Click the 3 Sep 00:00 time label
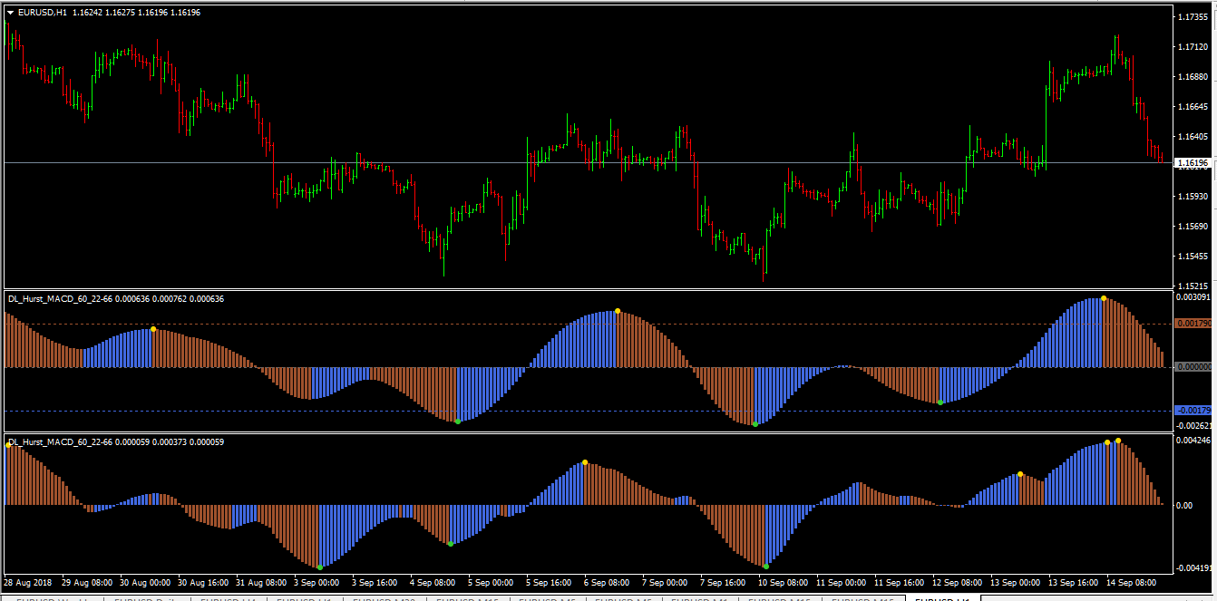The image size is (1217, 601). (318, 583)
